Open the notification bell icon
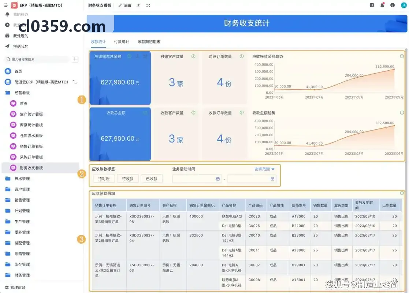This screenshot has width=409, height=293. [x=382, y=5]
